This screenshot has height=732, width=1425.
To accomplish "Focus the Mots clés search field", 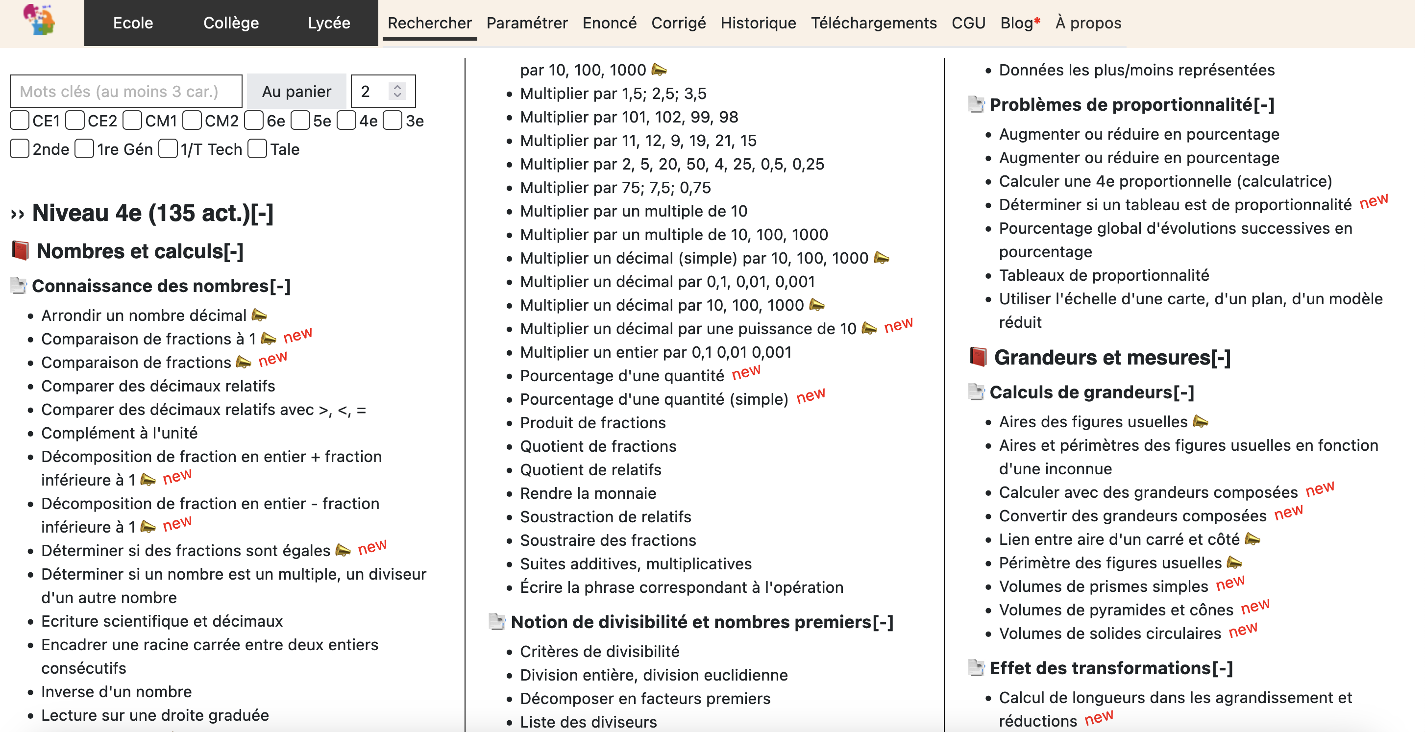I will point(126,91).
